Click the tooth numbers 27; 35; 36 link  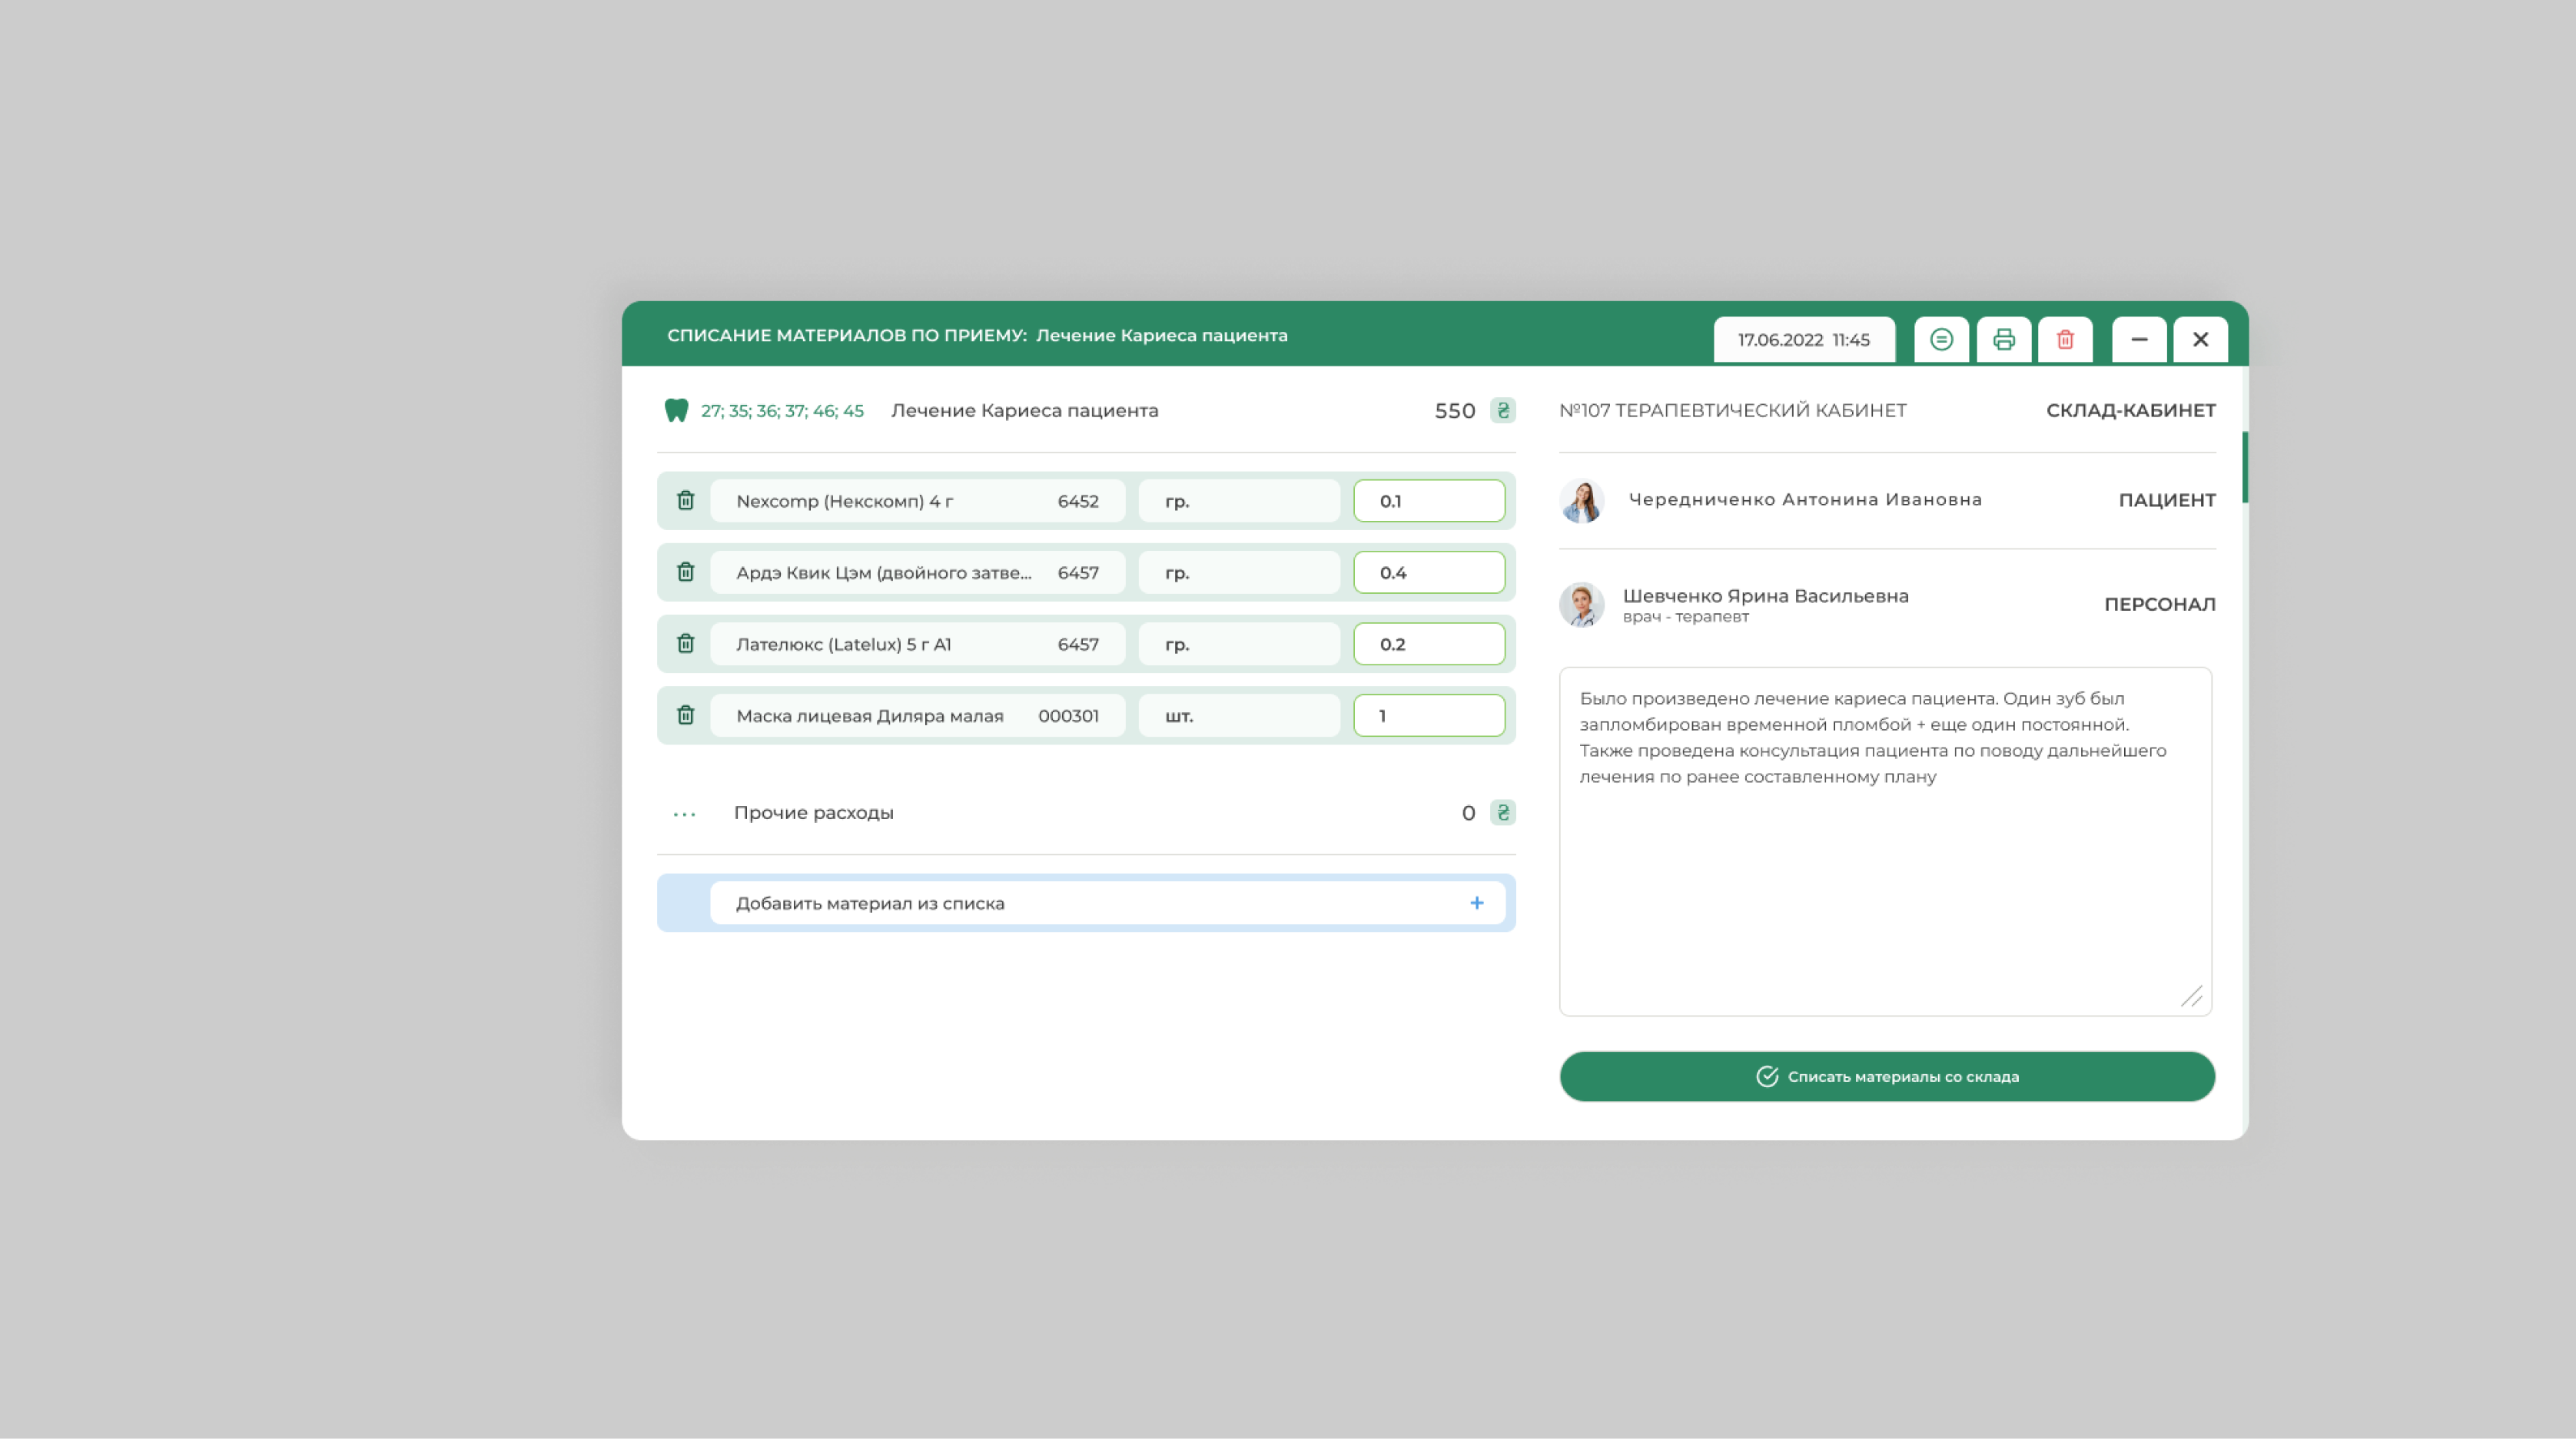tap(782, 411)
